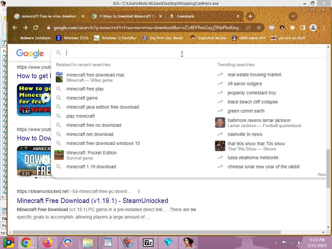The width and height of the screenshot is (332, 249).
Task: Open the Malware Database bookmark
Action: point(32,38)
